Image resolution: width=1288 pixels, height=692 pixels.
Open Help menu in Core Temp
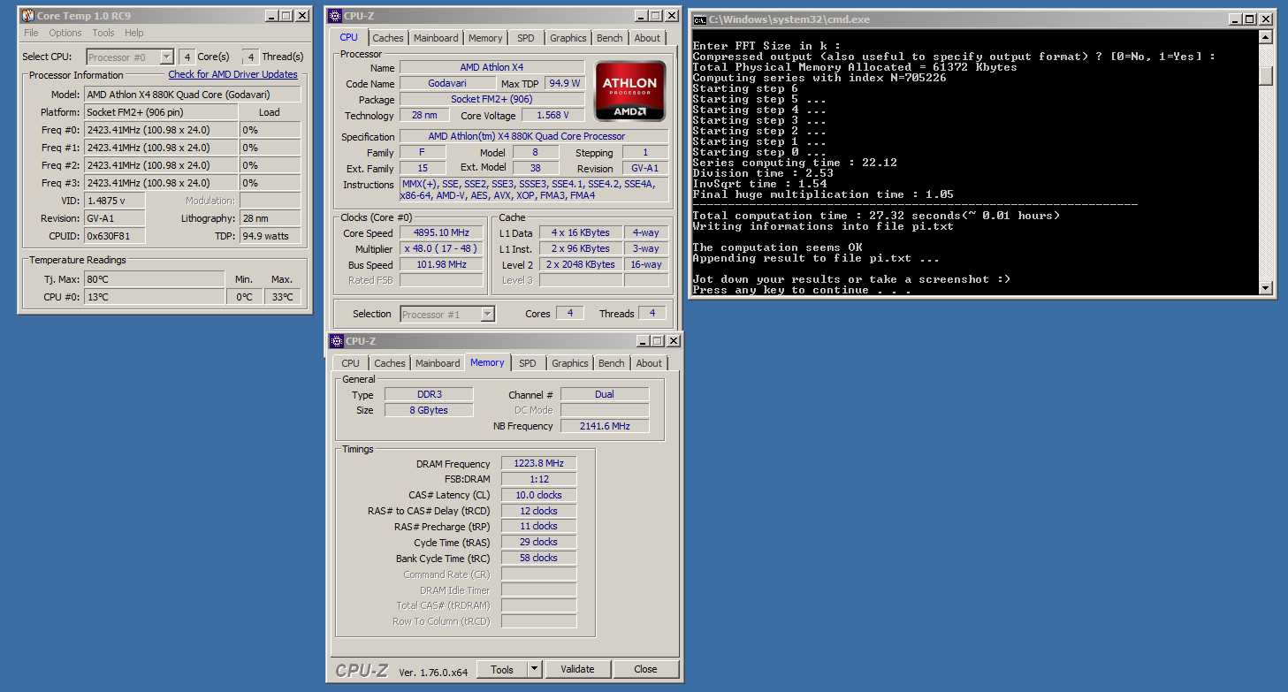tap(134, 33)
